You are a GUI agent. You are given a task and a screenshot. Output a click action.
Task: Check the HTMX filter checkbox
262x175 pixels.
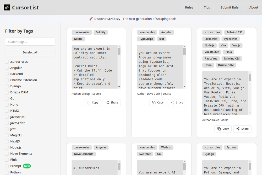(x=7, y=111)
